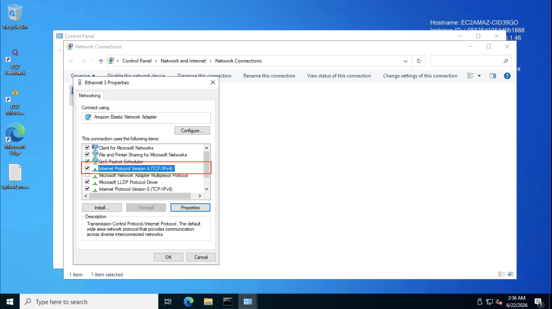This screenshot has width=552, height=309.
Task: Open the Recycle Bin desktop icon
Action: point(15,16)
